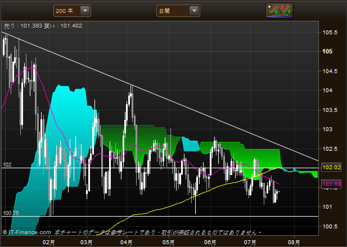Click the 101 price axis label
The height and width of the screenshot is (247, 347).
click(x=327, y=207)
